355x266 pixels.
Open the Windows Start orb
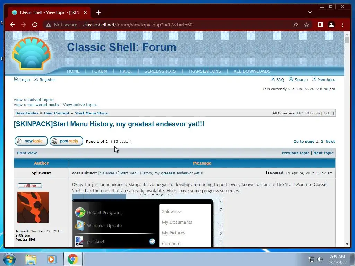[x=9, y=259]
